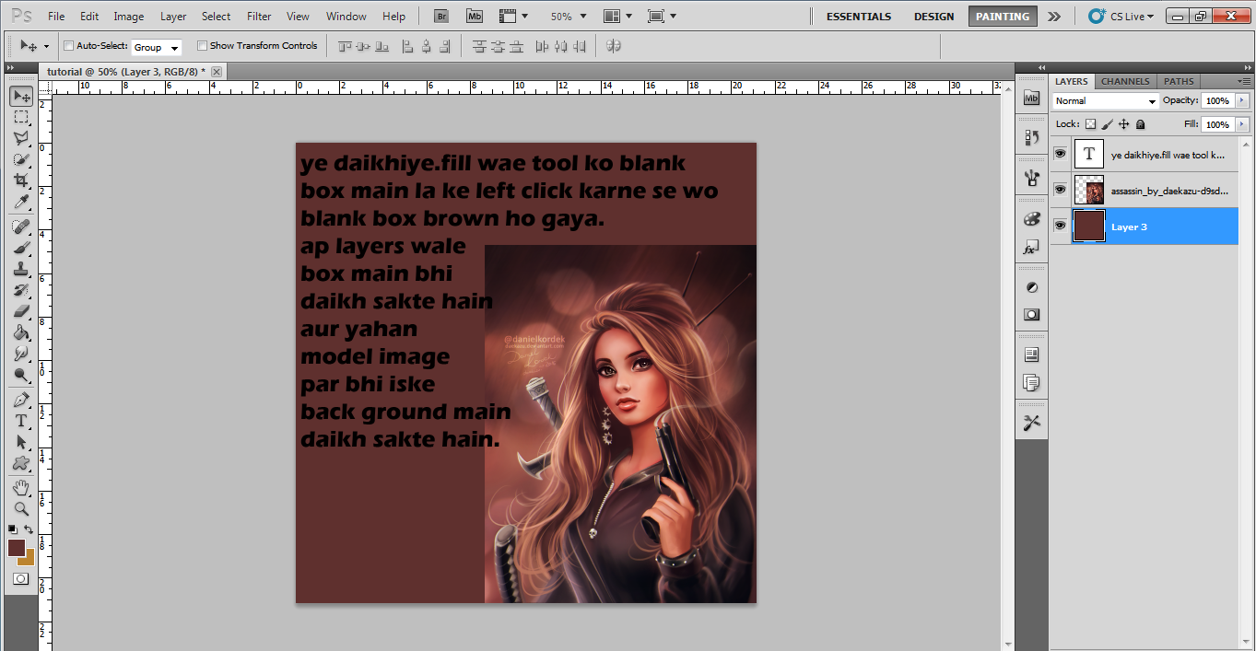Select the Healing Brush tool
Viewport: 1256px width, 651px height.
[20, 227]
